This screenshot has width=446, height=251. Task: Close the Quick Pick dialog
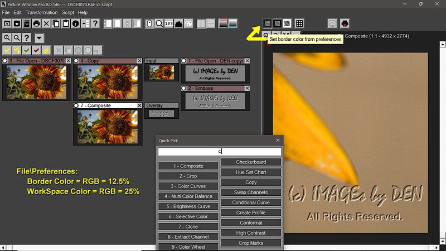(278, 141)
